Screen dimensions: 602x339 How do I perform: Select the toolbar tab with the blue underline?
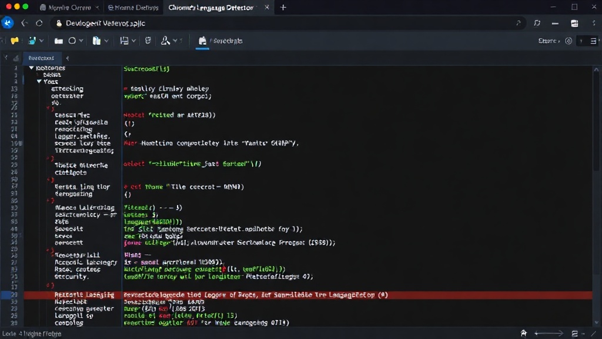click(x=220, y=41)
